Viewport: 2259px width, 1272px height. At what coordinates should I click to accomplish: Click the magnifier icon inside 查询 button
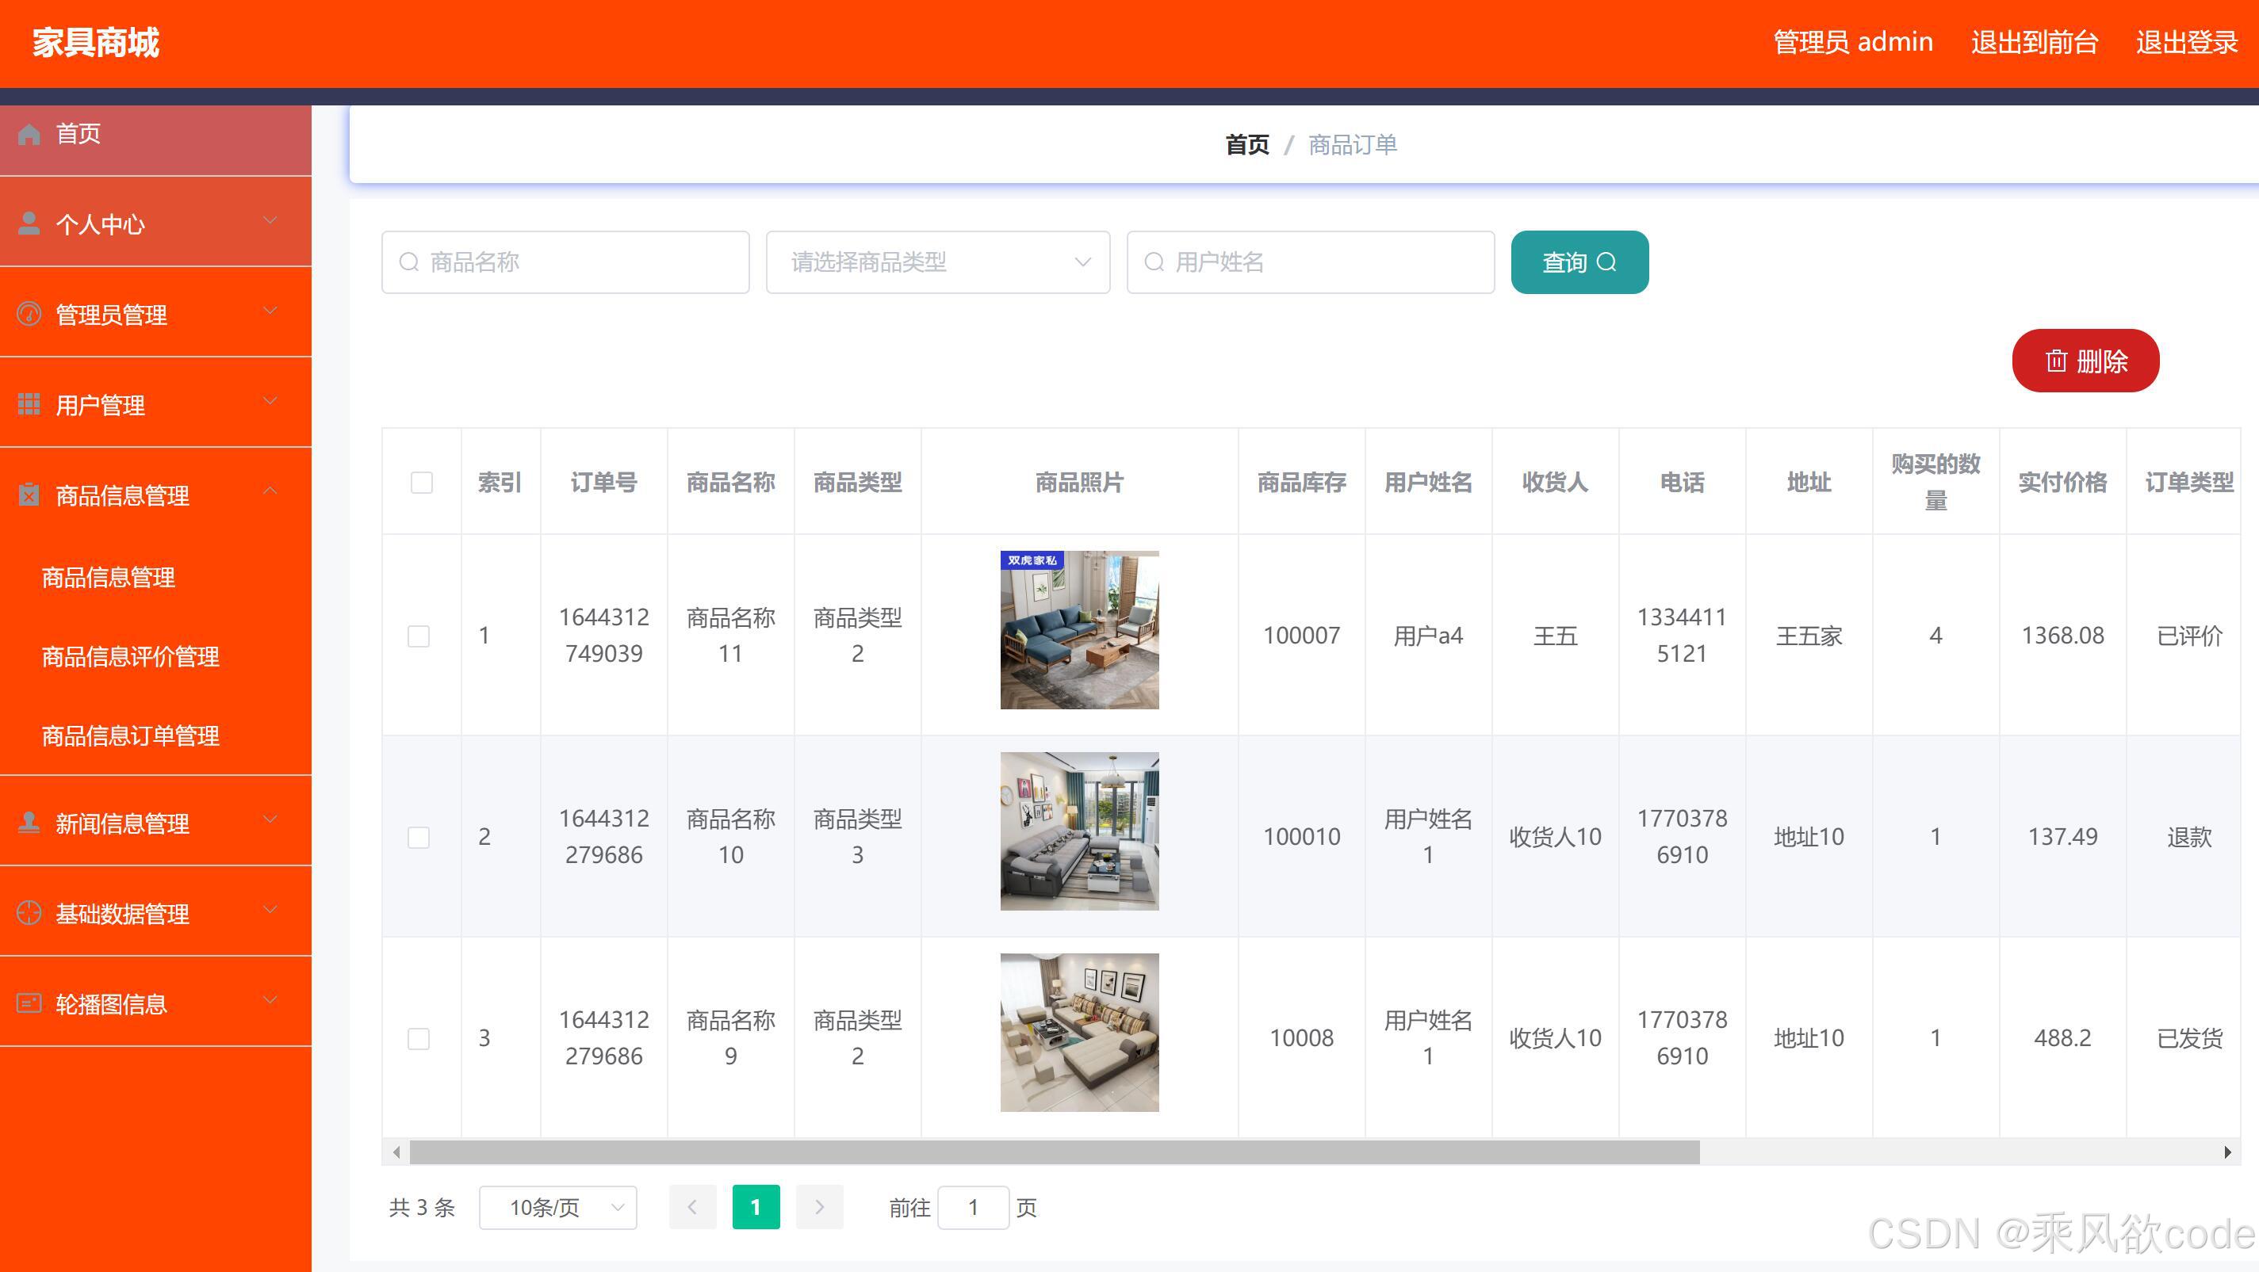[1608, 262]
